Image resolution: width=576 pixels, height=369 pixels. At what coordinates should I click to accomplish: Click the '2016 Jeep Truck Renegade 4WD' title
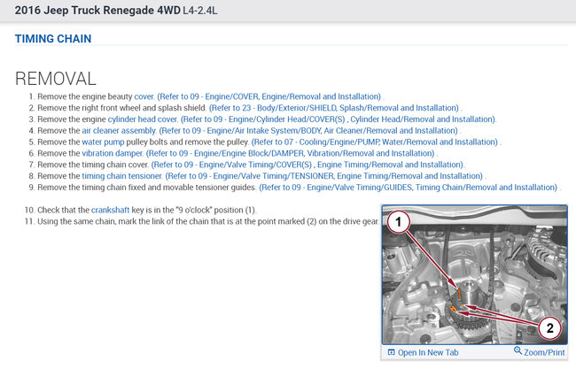click(97, 11)
